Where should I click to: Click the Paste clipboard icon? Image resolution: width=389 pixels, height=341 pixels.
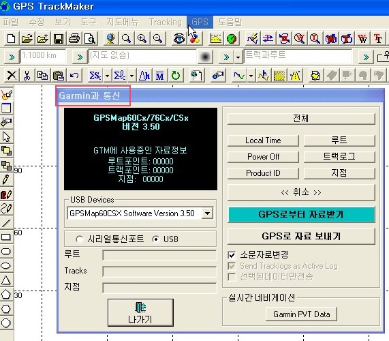point(59,75)
